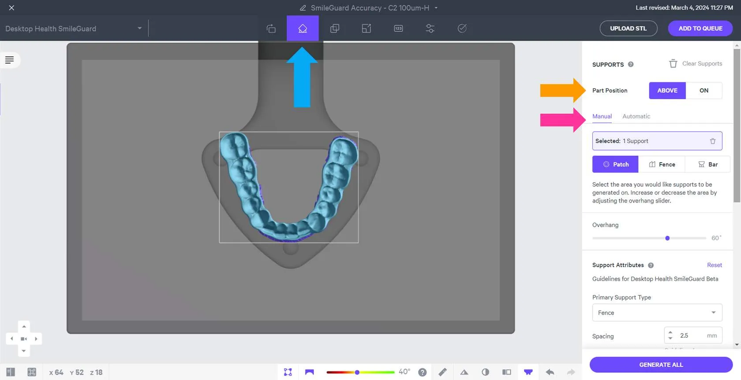Click the overhang angle help icon
Image resolution: width=741 pixels, height=380 pixels.
(x=422, y=372)
